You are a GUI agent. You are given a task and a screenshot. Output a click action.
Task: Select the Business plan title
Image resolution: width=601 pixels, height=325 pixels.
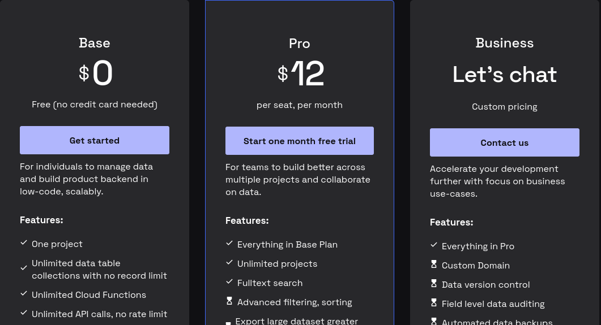(504, 43)
